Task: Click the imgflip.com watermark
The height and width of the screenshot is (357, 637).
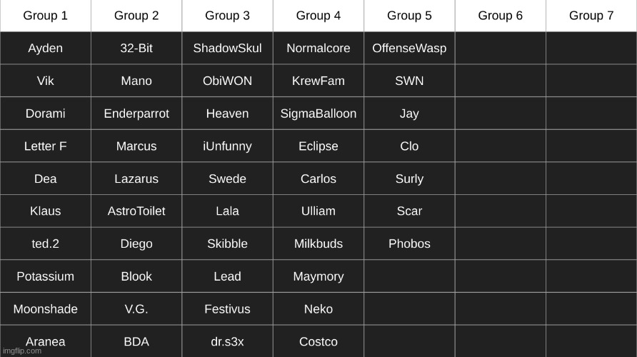Action: [x=22, y=351]
